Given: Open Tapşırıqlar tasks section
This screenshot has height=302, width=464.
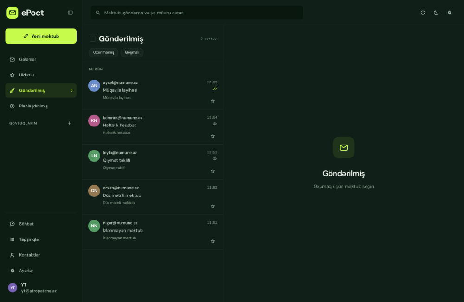Looking at the screenshot, I should 41,239.
